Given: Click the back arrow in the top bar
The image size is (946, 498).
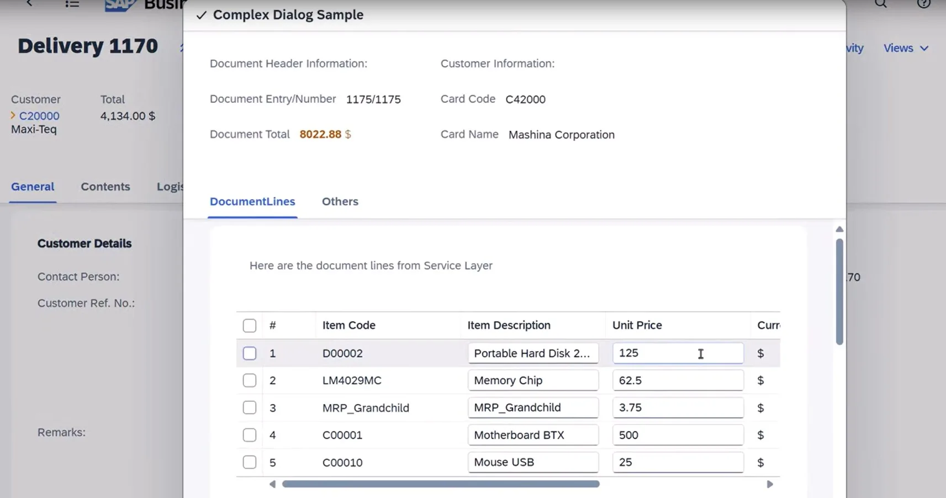Looking at the screenshot, I should point(30,3).
